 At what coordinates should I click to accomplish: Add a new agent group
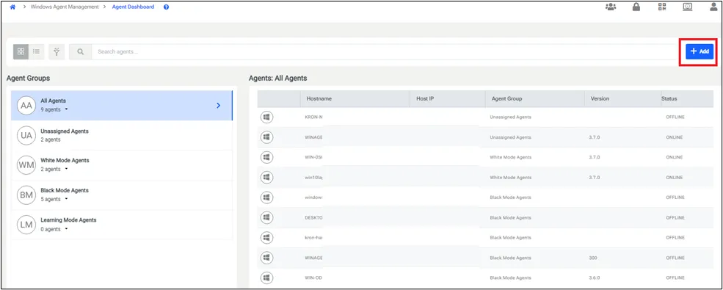pyautogui.click(x=700, y=51)
